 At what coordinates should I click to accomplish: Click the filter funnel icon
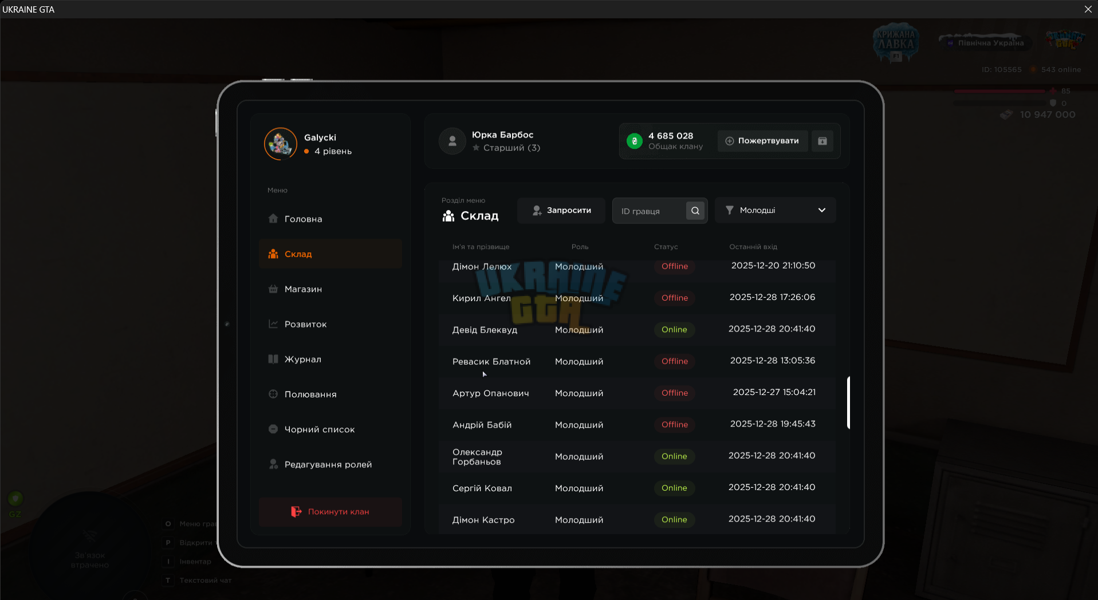pyautogui.click(x=729, y=210)
